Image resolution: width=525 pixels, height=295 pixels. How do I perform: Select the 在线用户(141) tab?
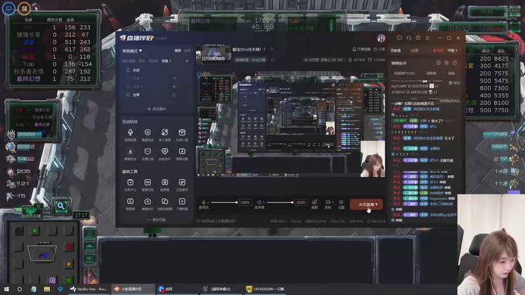pos(404,73)
